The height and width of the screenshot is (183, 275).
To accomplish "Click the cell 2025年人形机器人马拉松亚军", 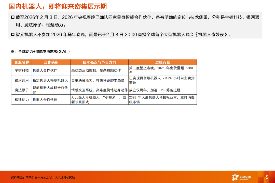I will tap(162, 100).
